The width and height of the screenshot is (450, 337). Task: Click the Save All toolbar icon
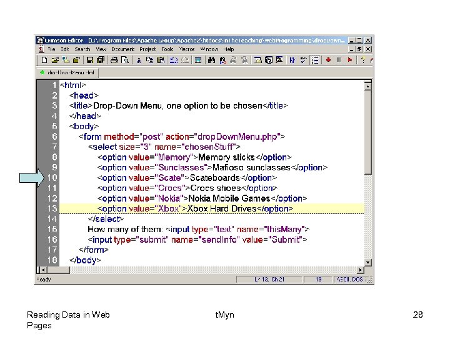coord(101,60)
